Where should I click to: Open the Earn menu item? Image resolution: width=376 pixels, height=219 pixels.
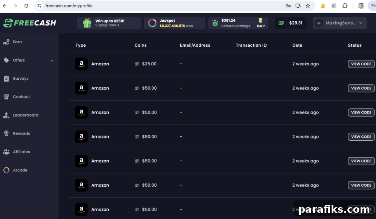(x=17, y=42)
